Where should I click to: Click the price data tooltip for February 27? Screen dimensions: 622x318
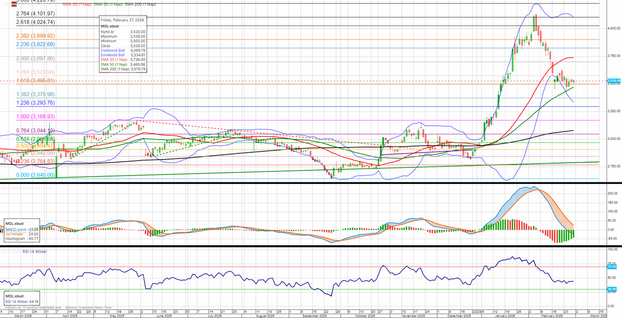tap(122, 44)
